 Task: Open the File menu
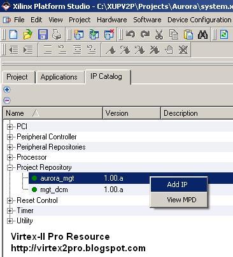click(19, 20)
